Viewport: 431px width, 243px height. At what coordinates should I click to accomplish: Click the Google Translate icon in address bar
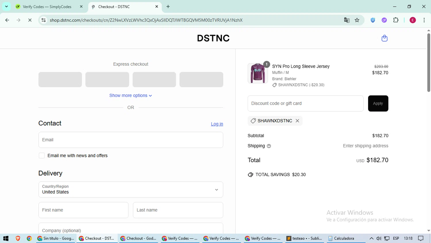click(x=347, y=20)
